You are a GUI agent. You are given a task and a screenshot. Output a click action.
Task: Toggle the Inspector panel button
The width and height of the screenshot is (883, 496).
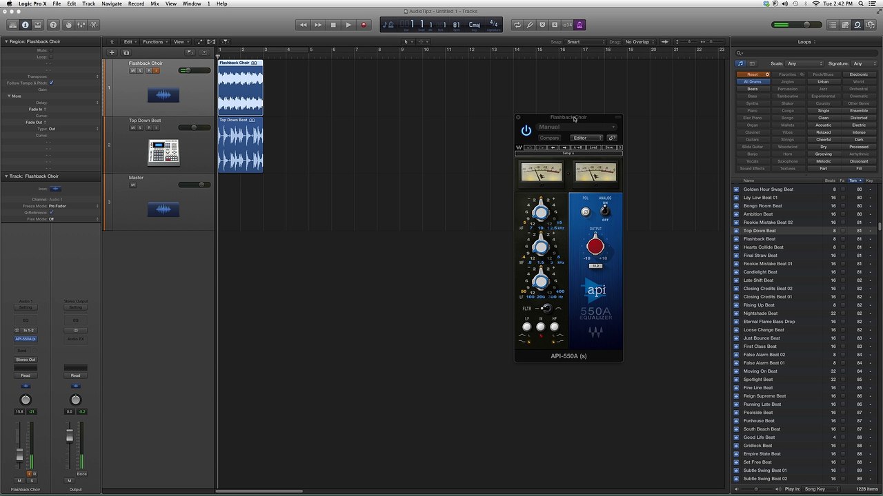pyautogui.click(x=26, y=25)
